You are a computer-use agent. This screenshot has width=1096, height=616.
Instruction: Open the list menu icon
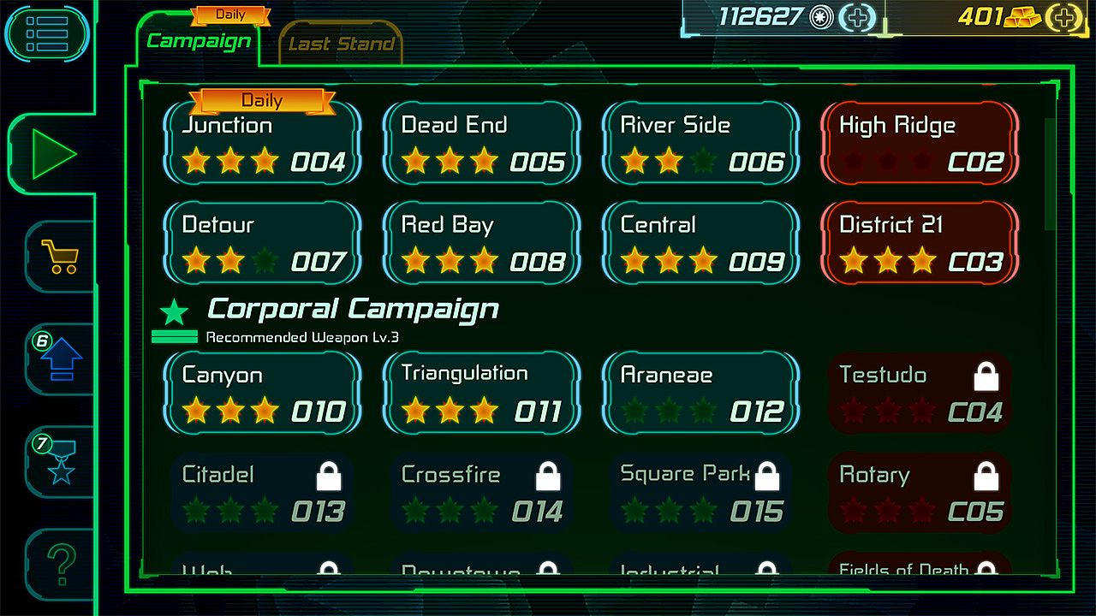(x=46, y=33)
